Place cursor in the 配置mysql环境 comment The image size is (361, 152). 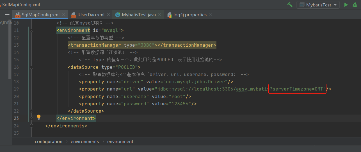coord(85,23)
